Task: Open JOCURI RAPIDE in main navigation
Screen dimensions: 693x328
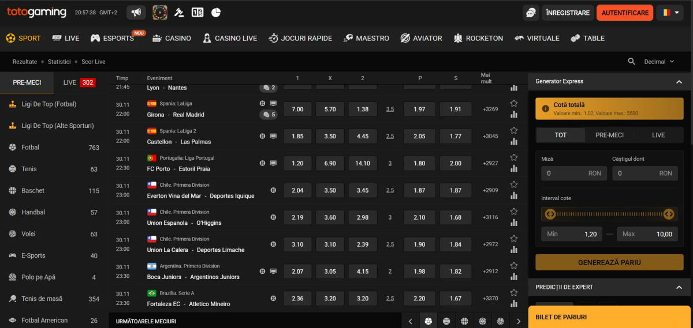Action: coord(300,38)
